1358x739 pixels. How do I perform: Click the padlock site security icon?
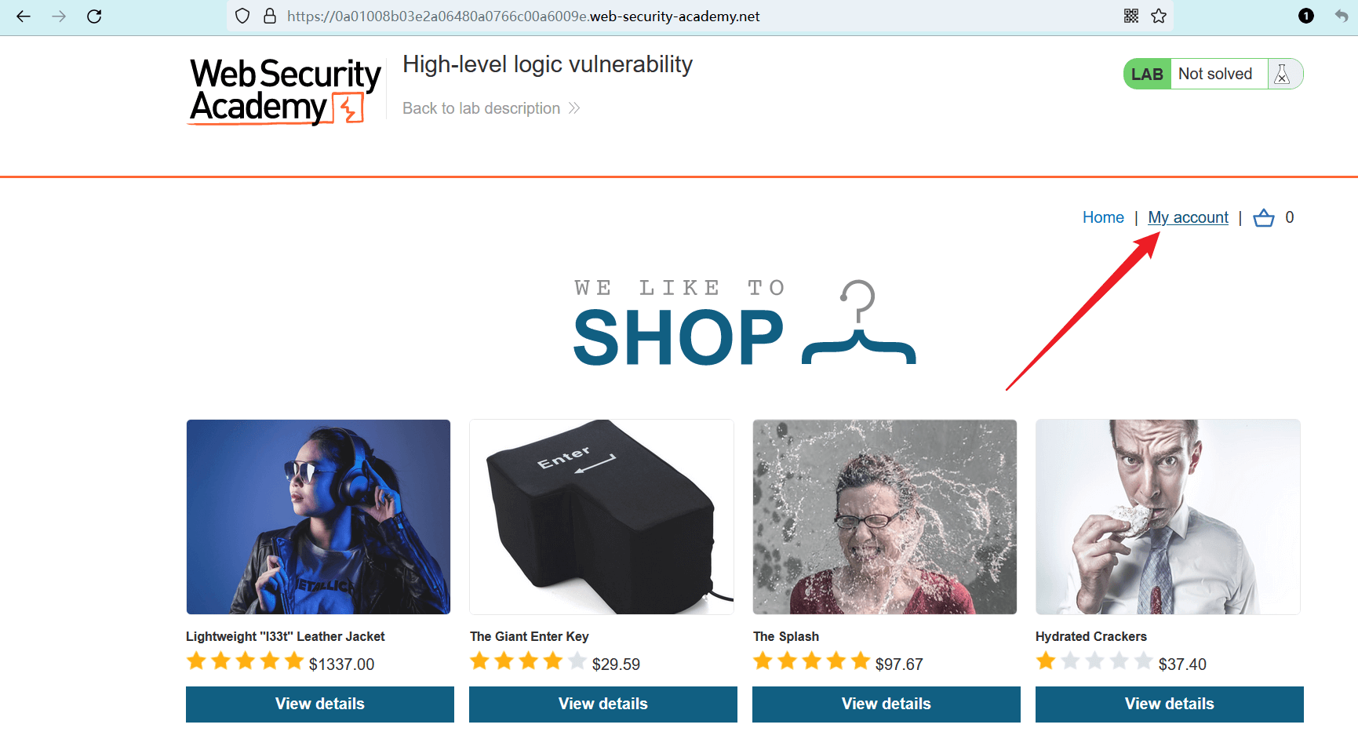(x=270, y=16)
